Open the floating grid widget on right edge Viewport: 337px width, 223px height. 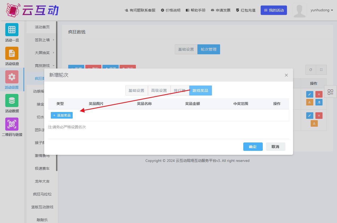[330, 92]
